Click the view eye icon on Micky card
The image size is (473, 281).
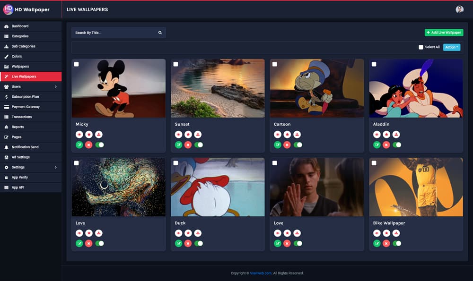tap(79, 134)
